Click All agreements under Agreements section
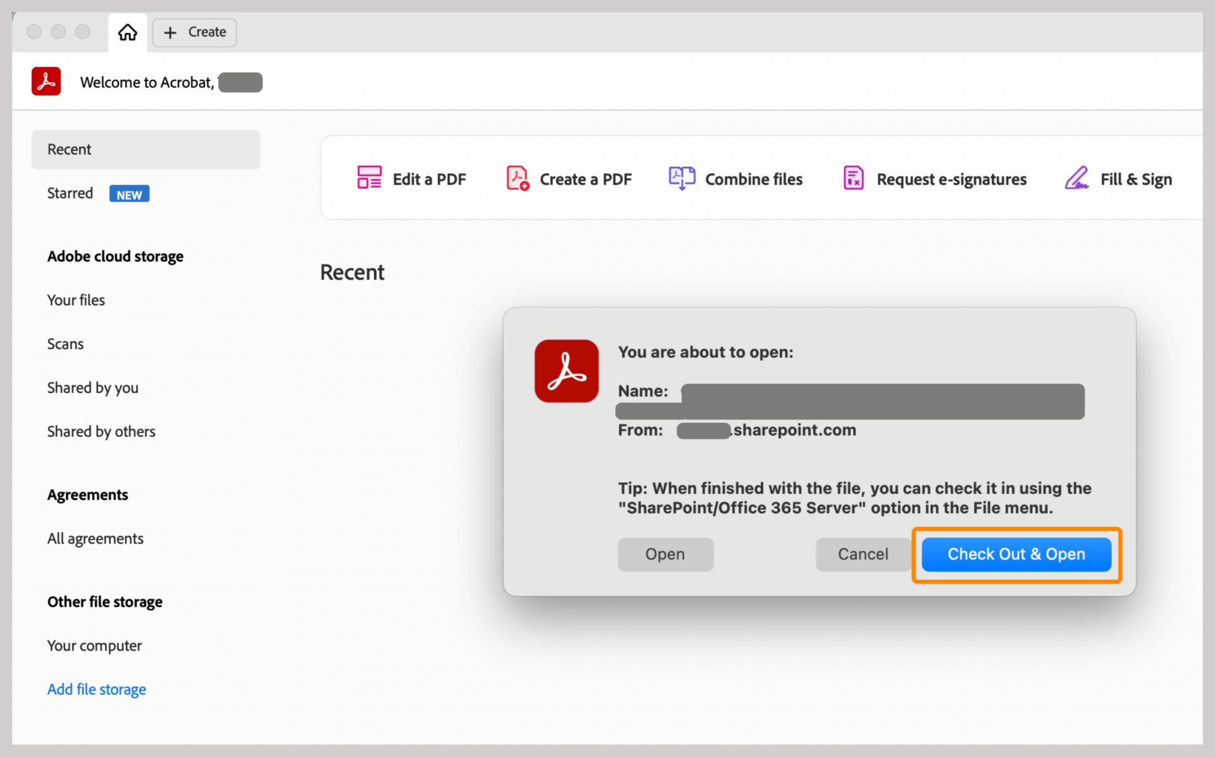The width and height of the screenshot is (1215, 757). [x=95, y=538]
